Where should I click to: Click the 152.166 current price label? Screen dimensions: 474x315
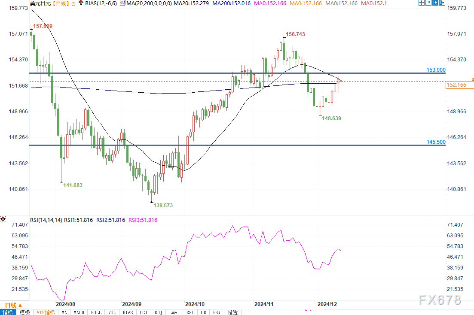(456, 85)
